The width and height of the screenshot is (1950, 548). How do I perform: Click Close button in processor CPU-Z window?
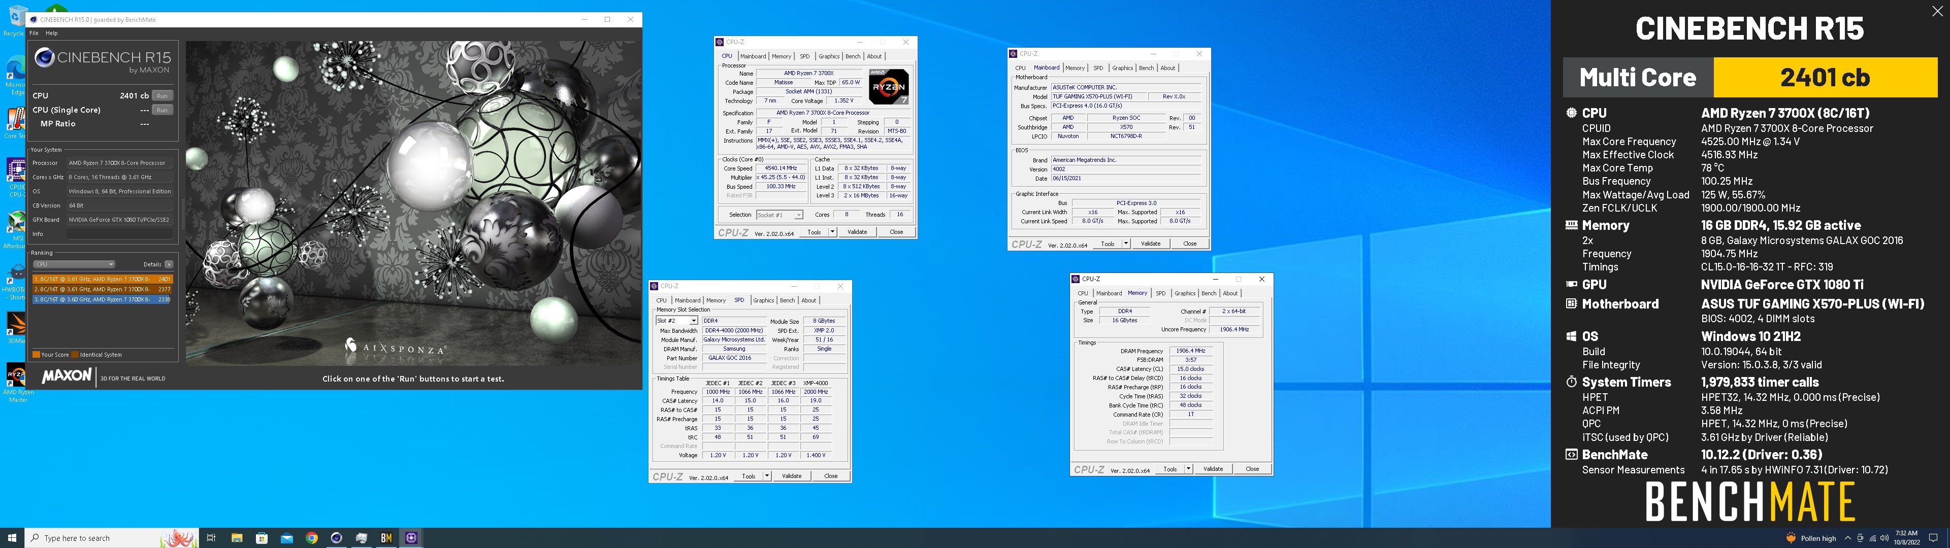coord(896,231)
